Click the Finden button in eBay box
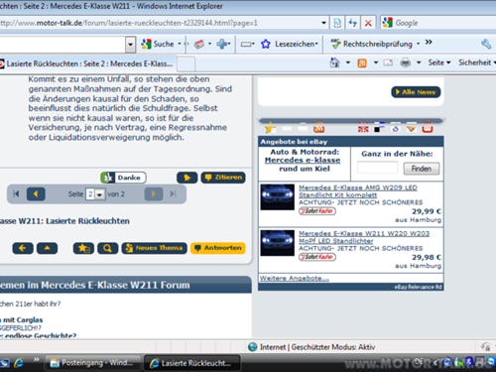The width and height of the screenshot is (496, 372). pos(422,169)
